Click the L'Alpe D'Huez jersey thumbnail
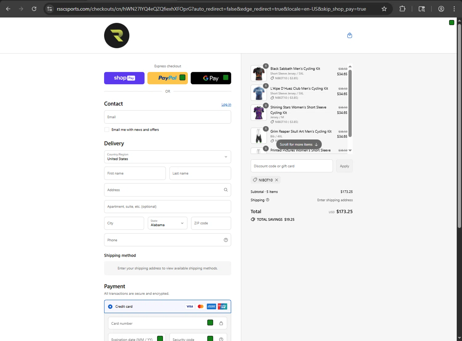The height and width of the screenshot is (341, 462). [259, 93]
